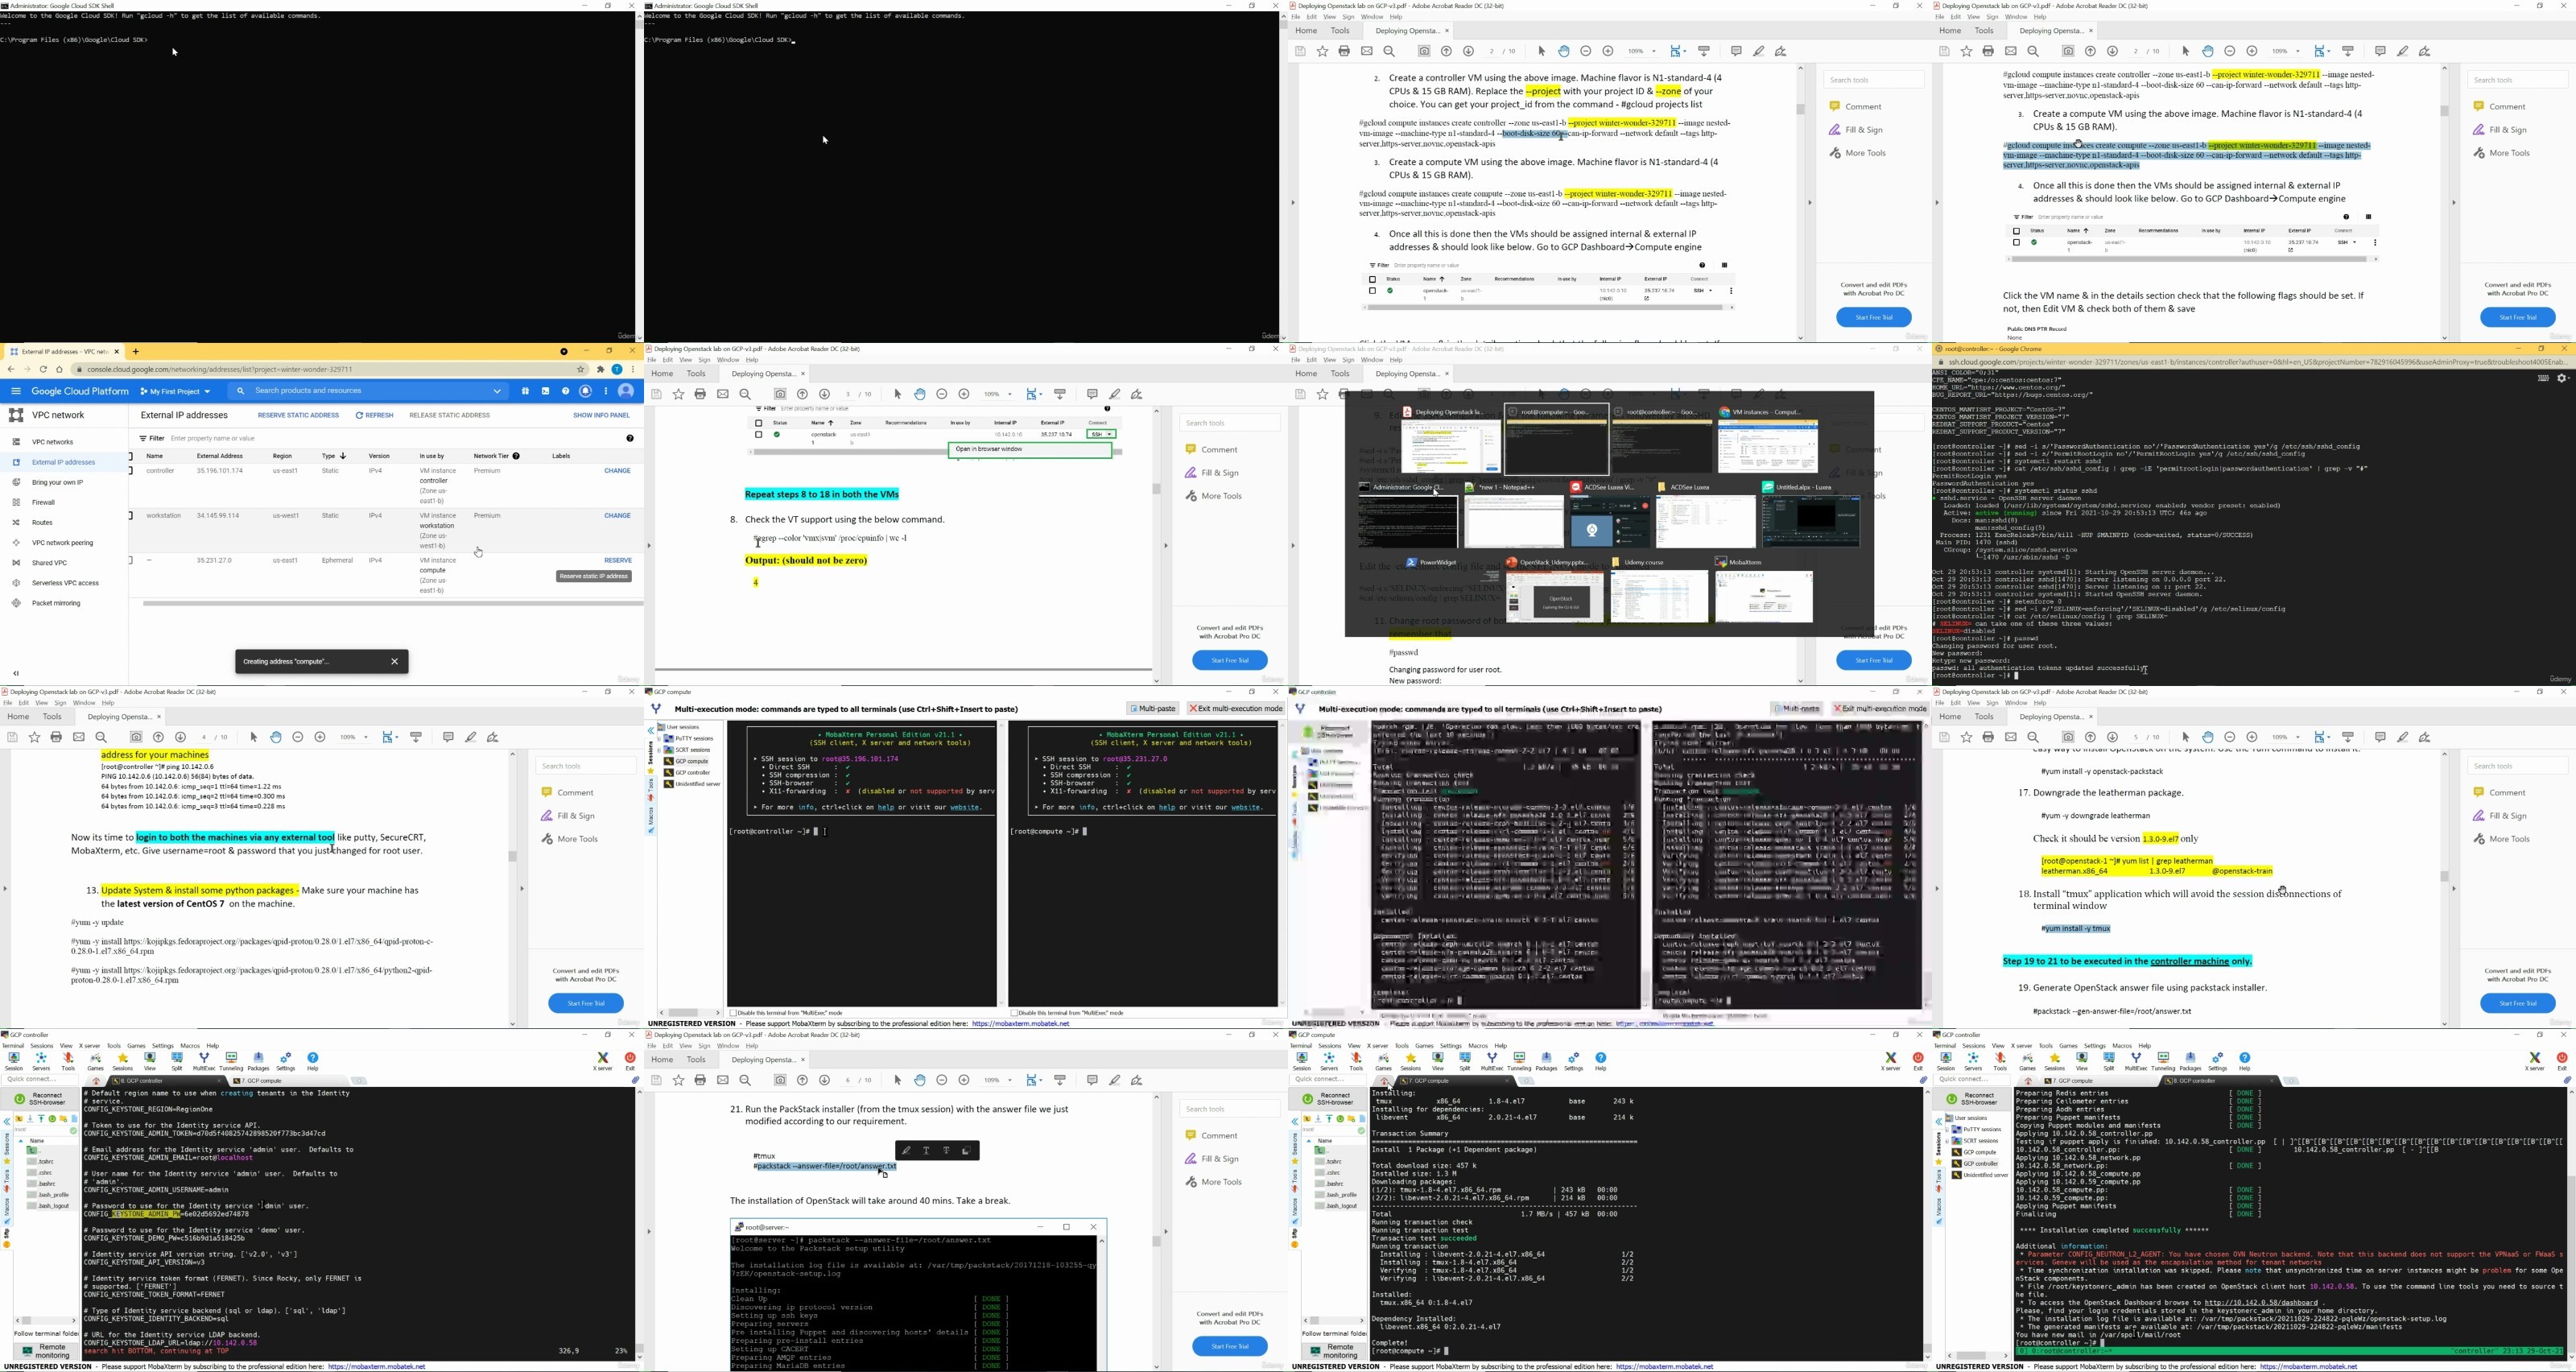Check the workstation row checkbox in External IP addresses
Viewport: 2576px width, 1372px height.
tap(131, 516)
